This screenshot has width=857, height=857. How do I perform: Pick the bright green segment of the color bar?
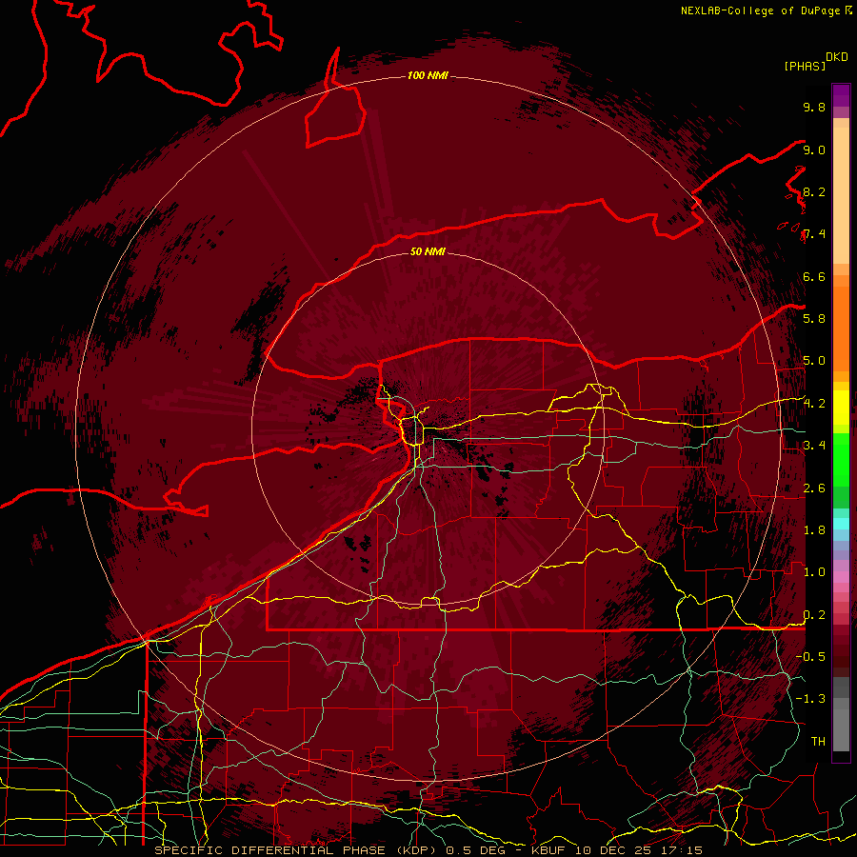[x=841, y=459]
